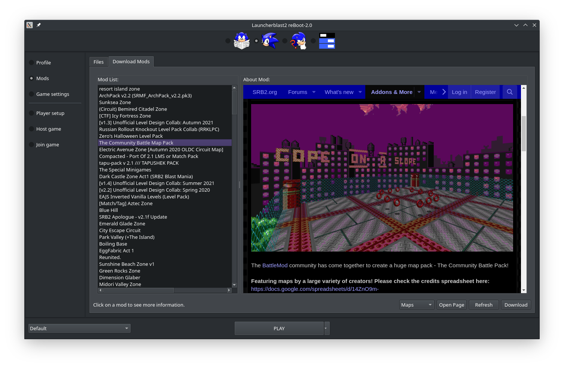This screenshot has height=368, width=564.
Task: Click the Download button
Action: tap(516, 305)
